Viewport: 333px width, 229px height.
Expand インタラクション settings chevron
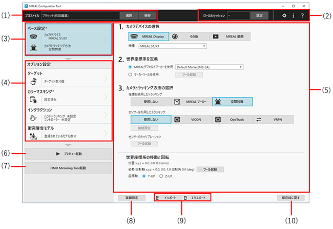pyautogui.click(x=106, y=115)
